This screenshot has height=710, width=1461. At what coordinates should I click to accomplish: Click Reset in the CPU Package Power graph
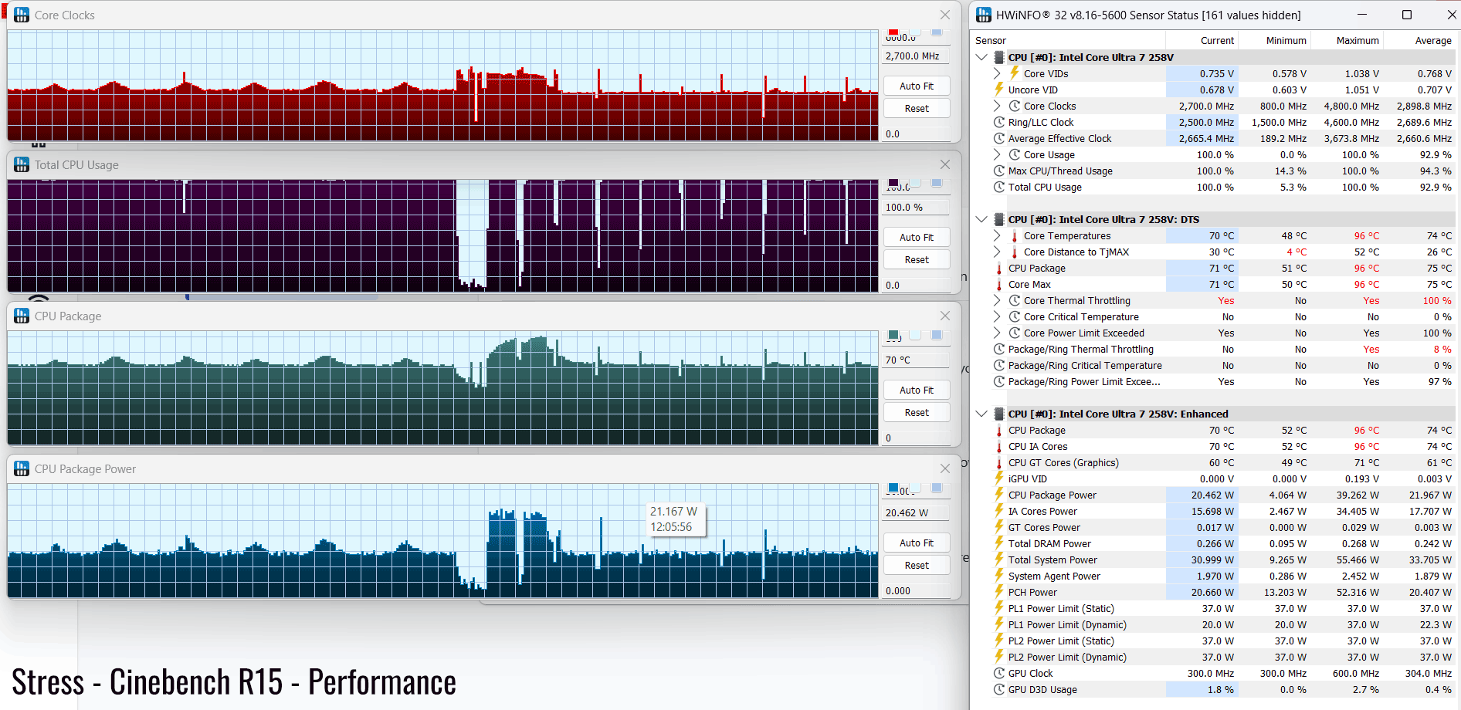(917, 565)
